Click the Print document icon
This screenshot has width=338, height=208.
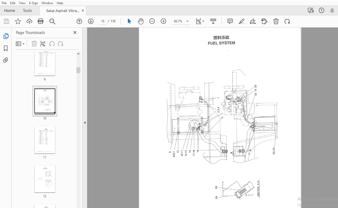(40, 21)
